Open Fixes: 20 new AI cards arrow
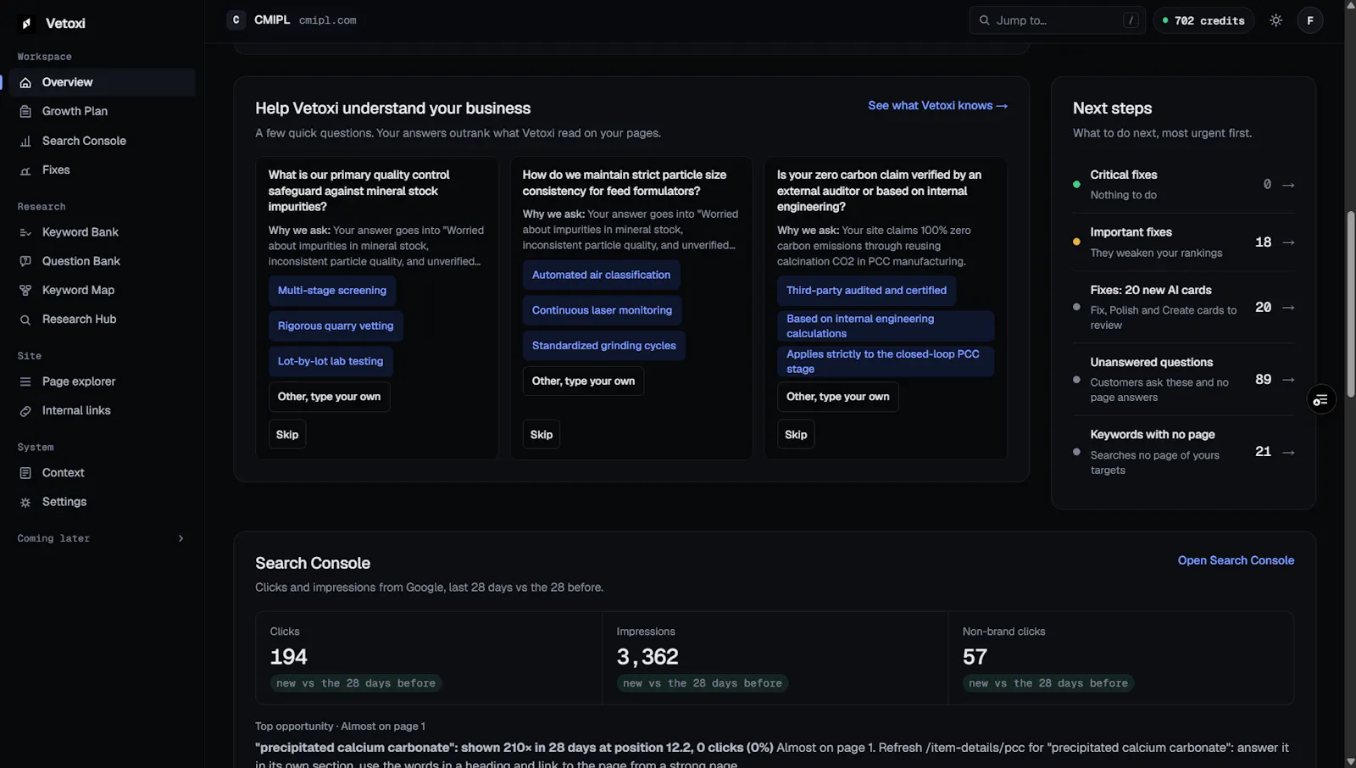The width and height of the screenshot is (1356, 768). pyautogui.click(x=1288, y=308)
